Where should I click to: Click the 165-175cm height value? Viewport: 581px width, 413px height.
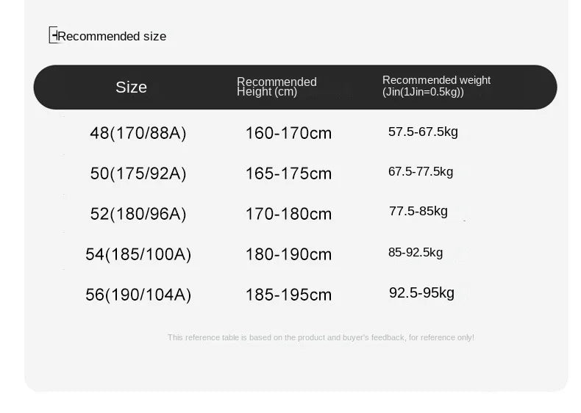pyautogui.click(x=288, y=173)
